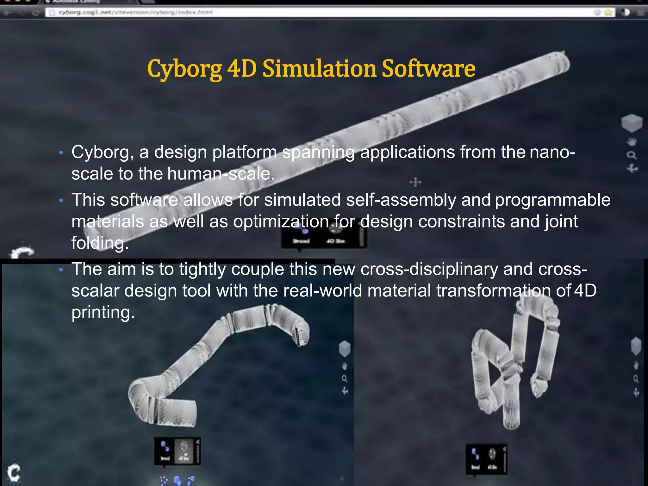Select the pan hand tool beside the bent strand
The width and height of the screenshot is (648, 486).
click(x=345, y=366)
